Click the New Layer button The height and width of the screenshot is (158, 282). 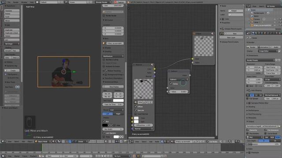231,37
